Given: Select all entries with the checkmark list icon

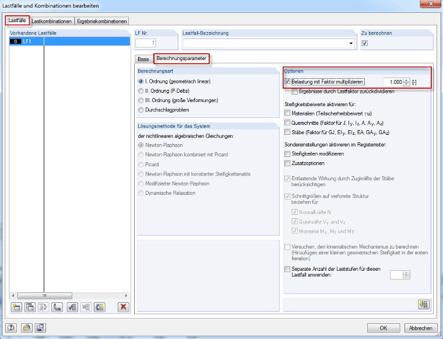Looking at the screenshot, I should click(x=73, y=307).
